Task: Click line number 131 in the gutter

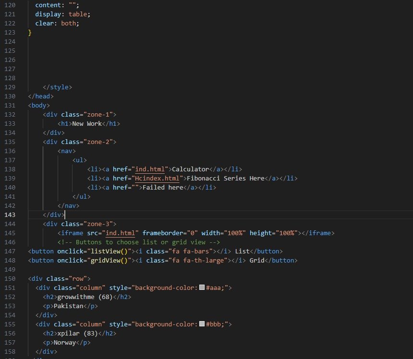Action: (10, 105)
